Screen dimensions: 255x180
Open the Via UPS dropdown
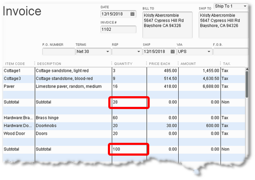coord(209,52)
